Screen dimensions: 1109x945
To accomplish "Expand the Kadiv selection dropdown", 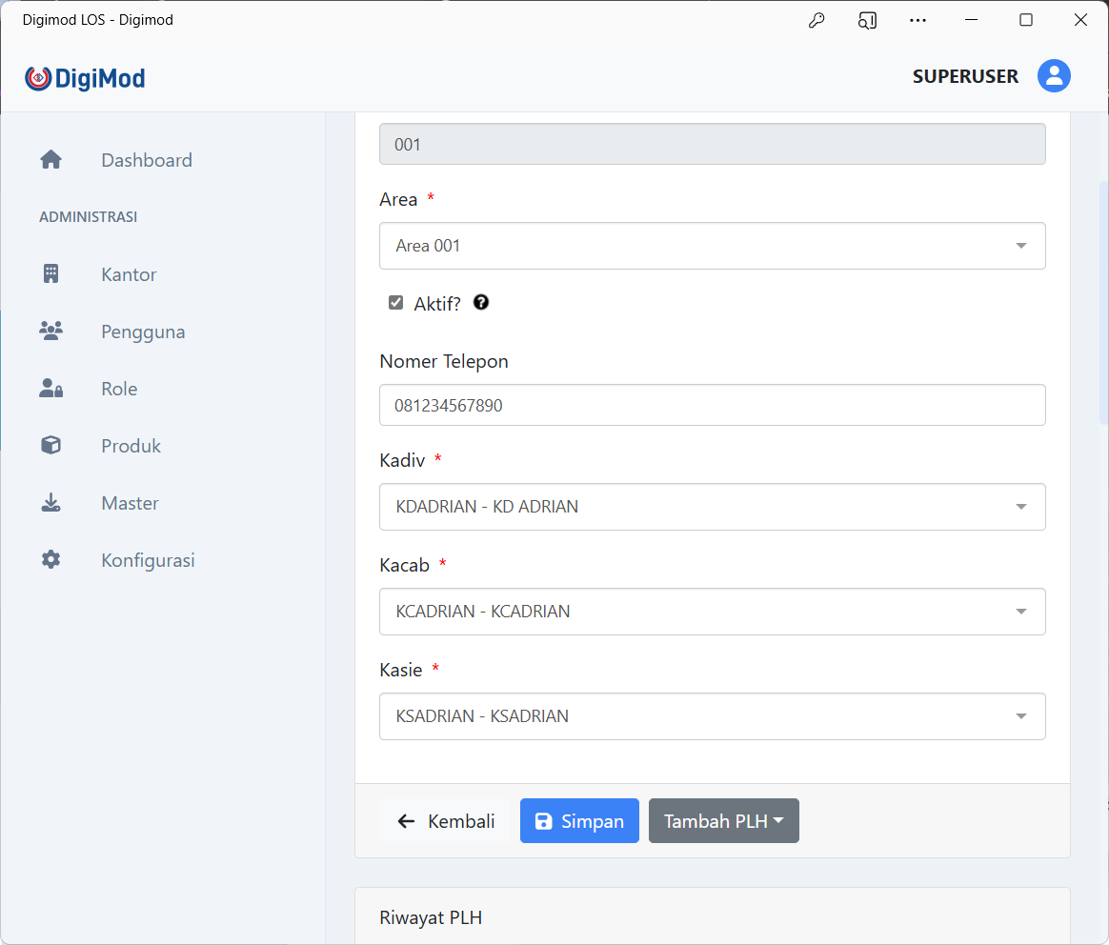I will point(712,507).
